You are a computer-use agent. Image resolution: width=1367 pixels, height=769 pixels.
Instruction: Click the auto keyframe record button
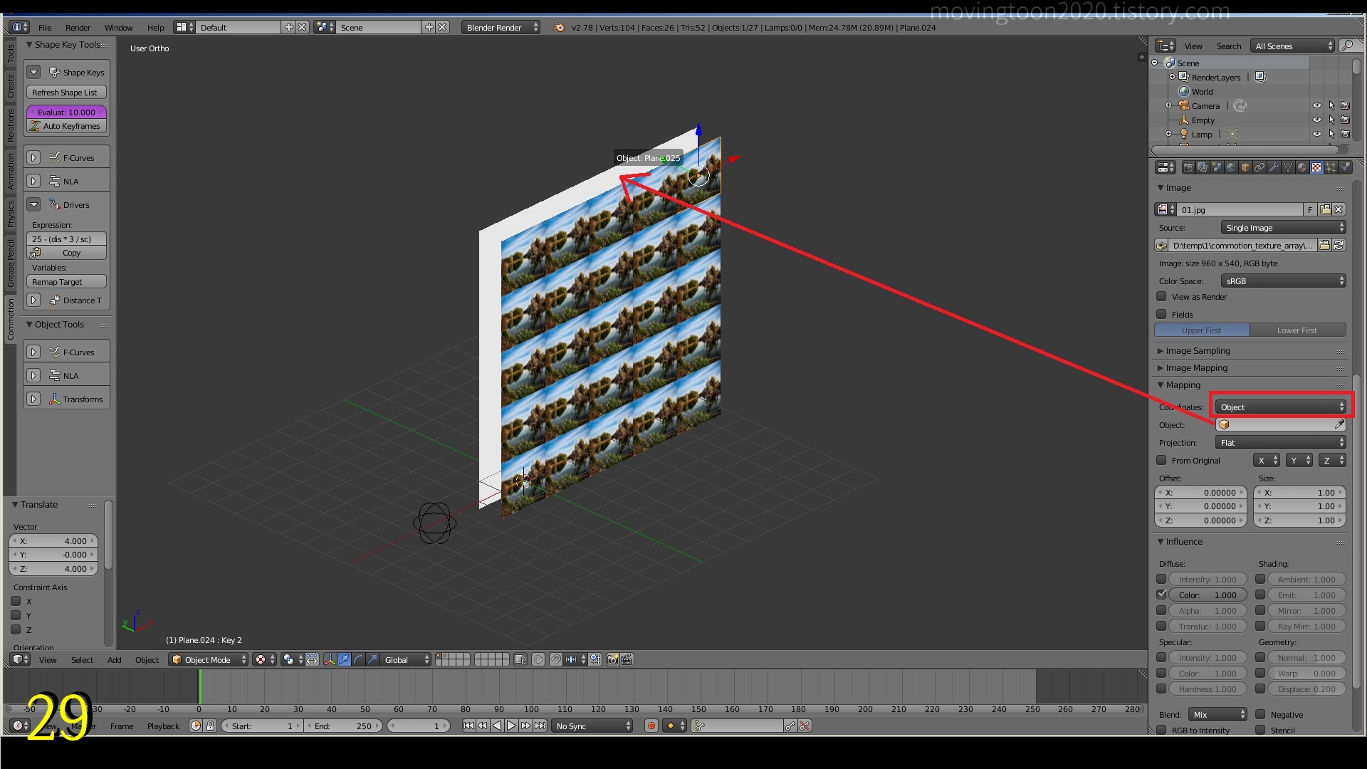point(651,726)
